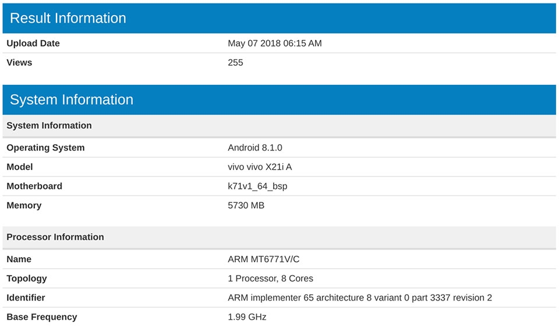
Task: Click the Memory label
Action: 24,206
